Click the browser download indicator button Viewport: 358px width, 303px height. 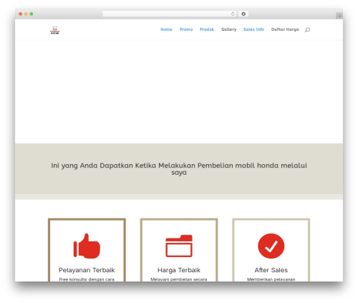(243, 14)
